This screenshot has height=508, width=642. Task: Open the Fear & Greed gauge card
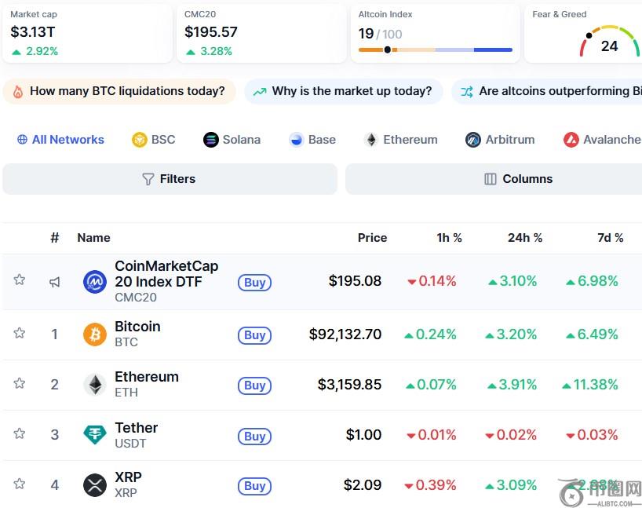585,34
